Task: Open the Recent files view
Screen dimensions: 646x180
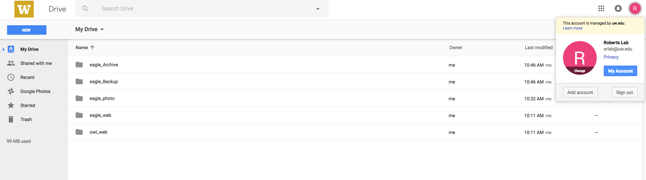Action: click(27, 77)
